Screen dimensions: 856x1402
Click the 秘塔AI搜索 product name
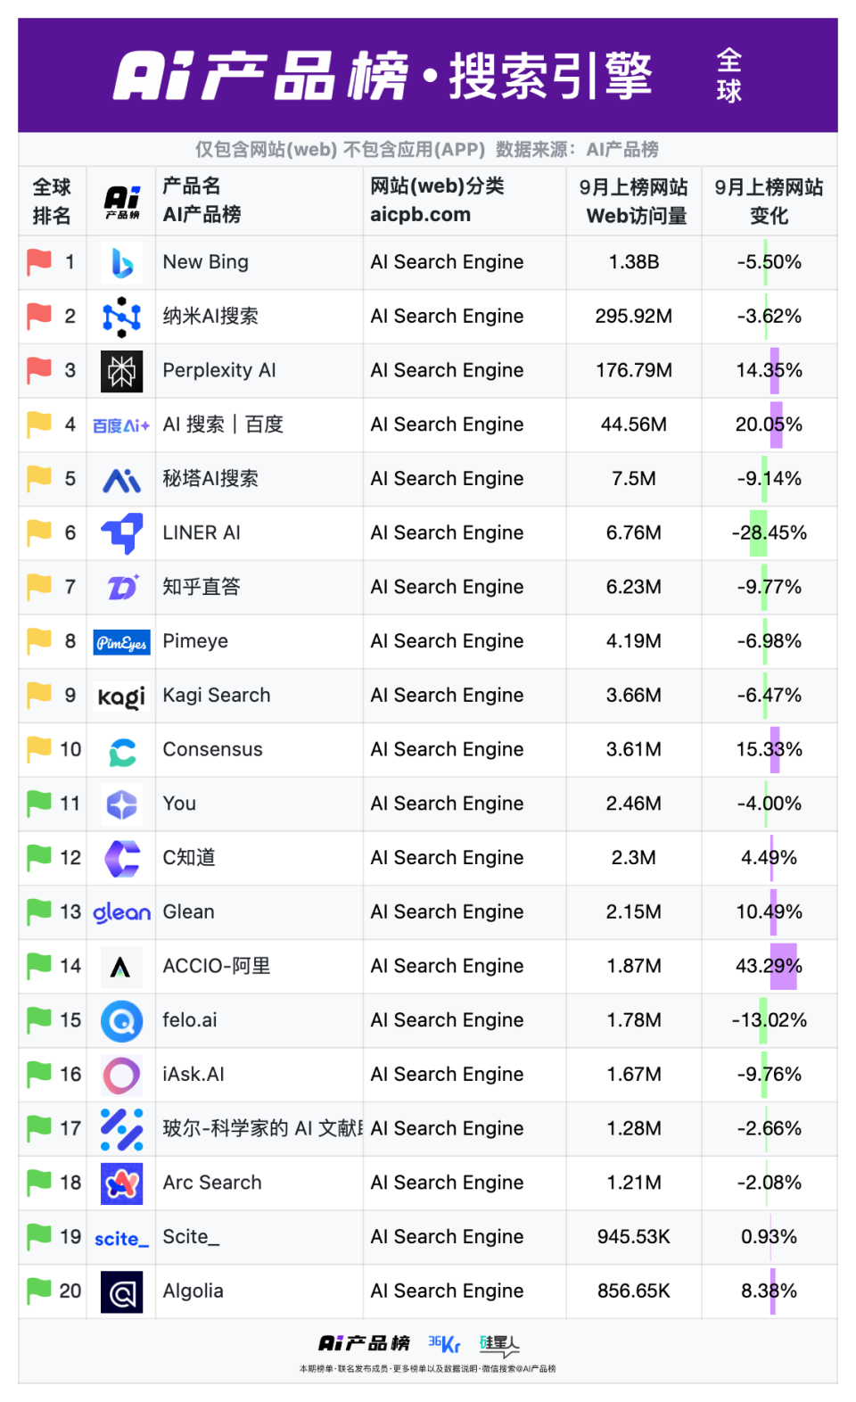click(x=210, y=479)
